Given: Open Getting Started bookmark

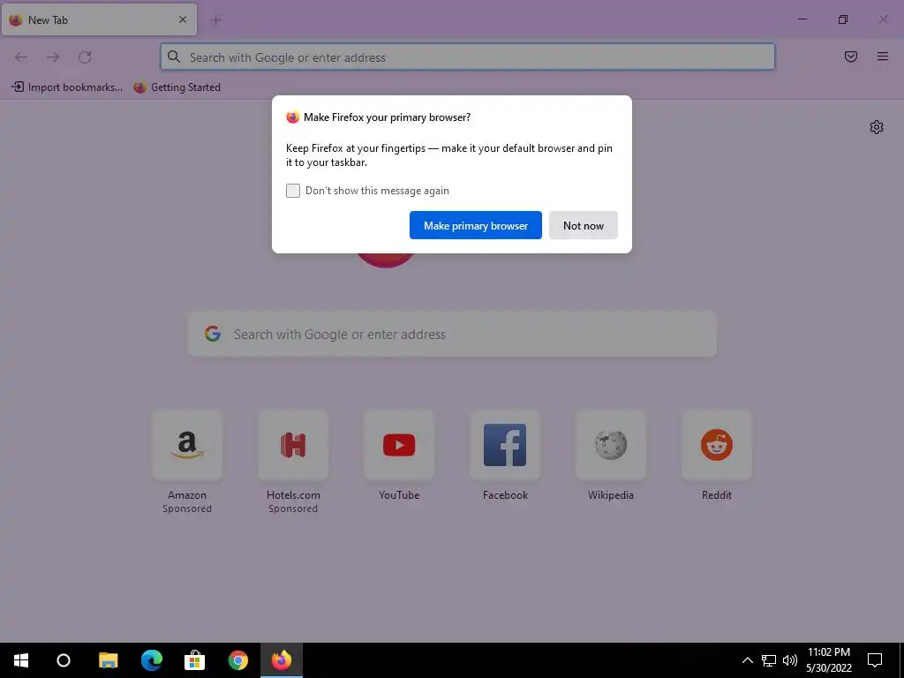Looking at the screenshot, I should point(177,87).
